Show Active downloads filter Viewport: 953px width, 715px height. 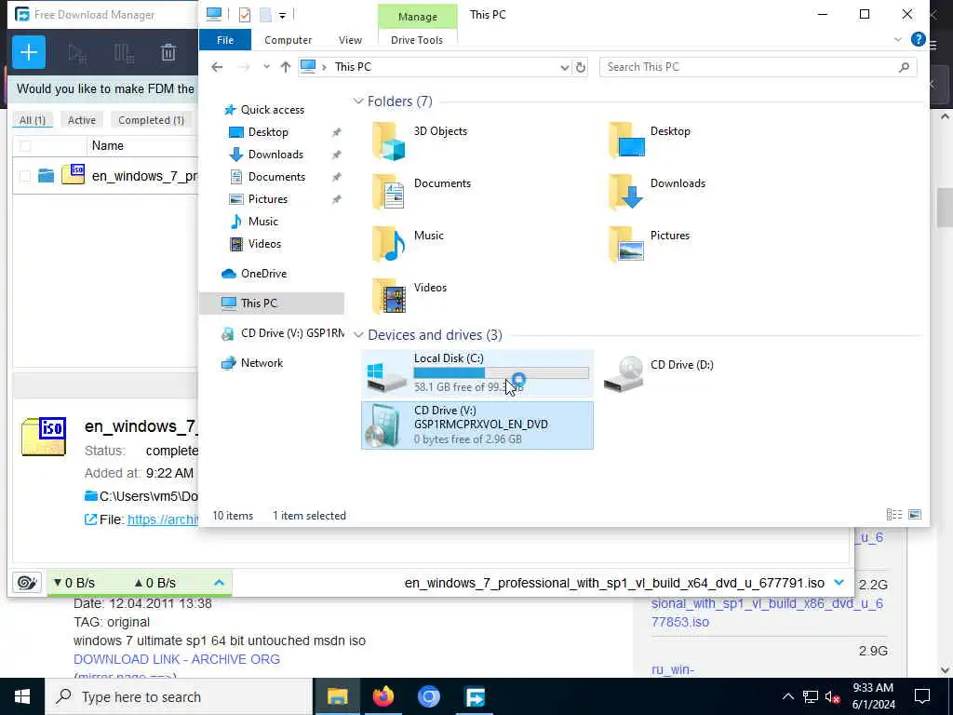[82, 120]
